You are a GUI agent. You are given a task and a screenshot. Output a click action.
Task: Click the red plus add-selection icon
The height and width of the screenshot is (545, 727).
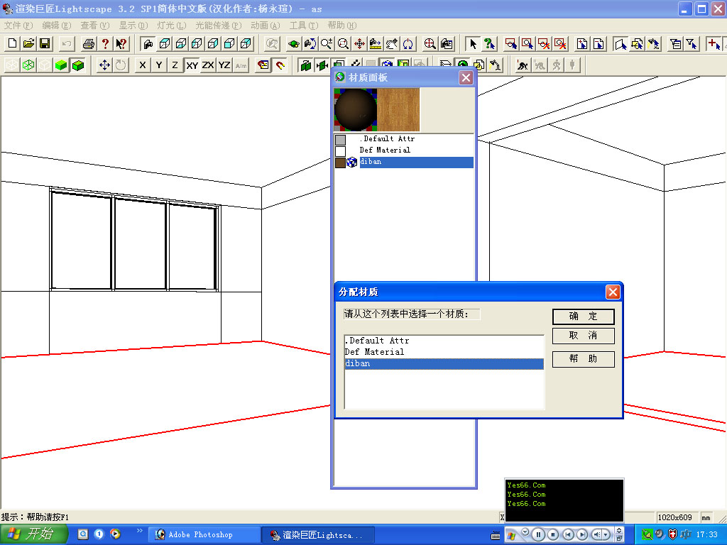(714, 44)
